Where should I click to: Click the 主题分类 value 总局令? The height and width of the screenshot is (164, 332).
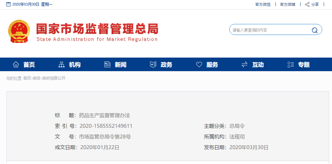click(237, 126)
